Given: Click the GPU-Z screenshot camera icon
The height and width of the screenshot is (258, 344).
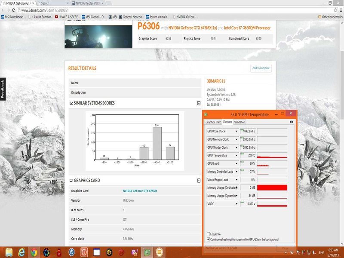Looking at the screenshot, I should (292, 122).
